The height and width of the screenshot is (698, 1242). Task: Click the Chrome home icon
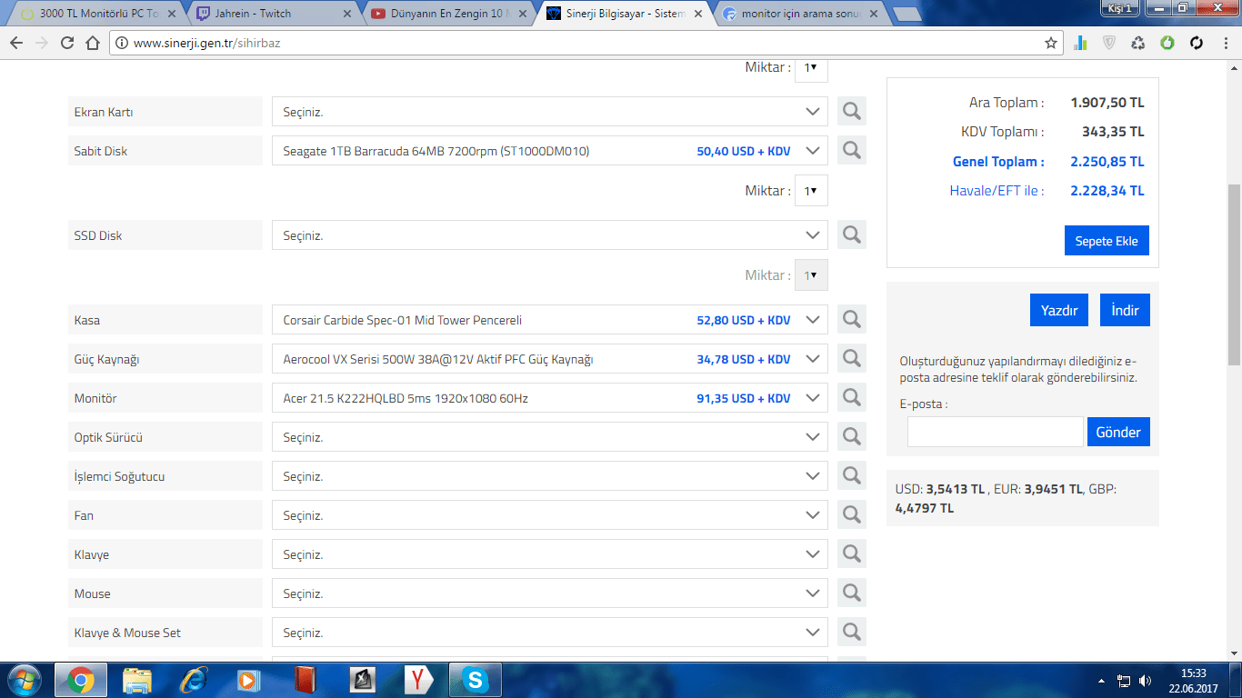tap(93, 43)
